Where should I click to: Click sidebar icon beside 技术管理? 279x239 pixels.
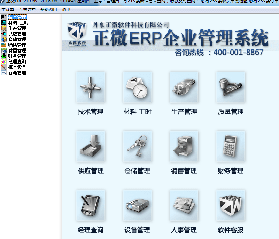4,17
